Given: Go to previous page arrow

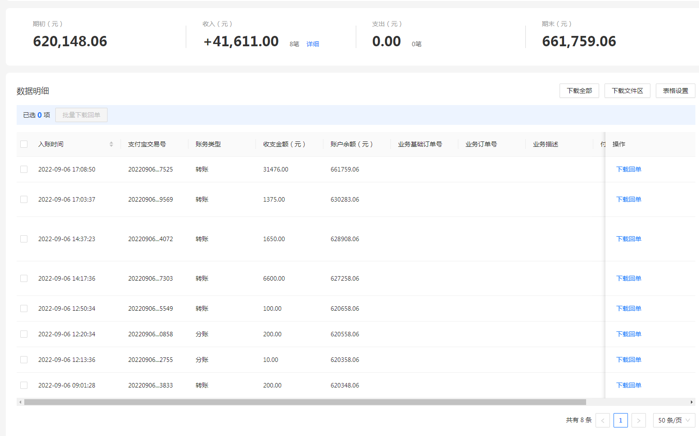Looking at the screenshot, I should pos(602,420).
